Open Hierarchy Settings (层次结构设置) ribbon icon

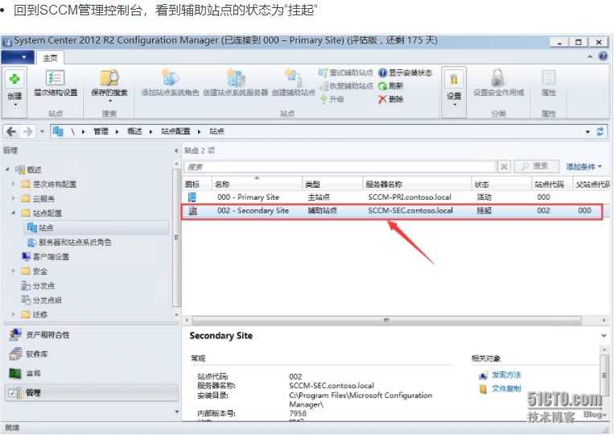click(56, 84)
